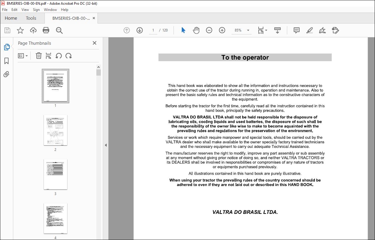Upload the file with the cloud icon
Image resolution: width=375 pixels, height=240 pixels.
coord(33,30)
